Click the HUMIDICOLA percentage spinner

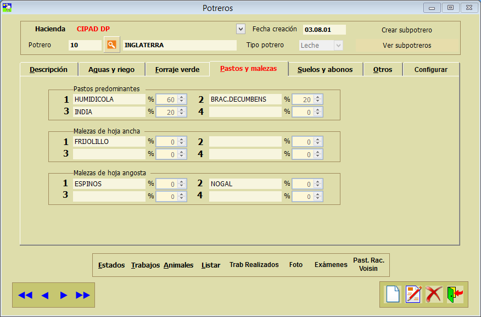coord(171,99)
